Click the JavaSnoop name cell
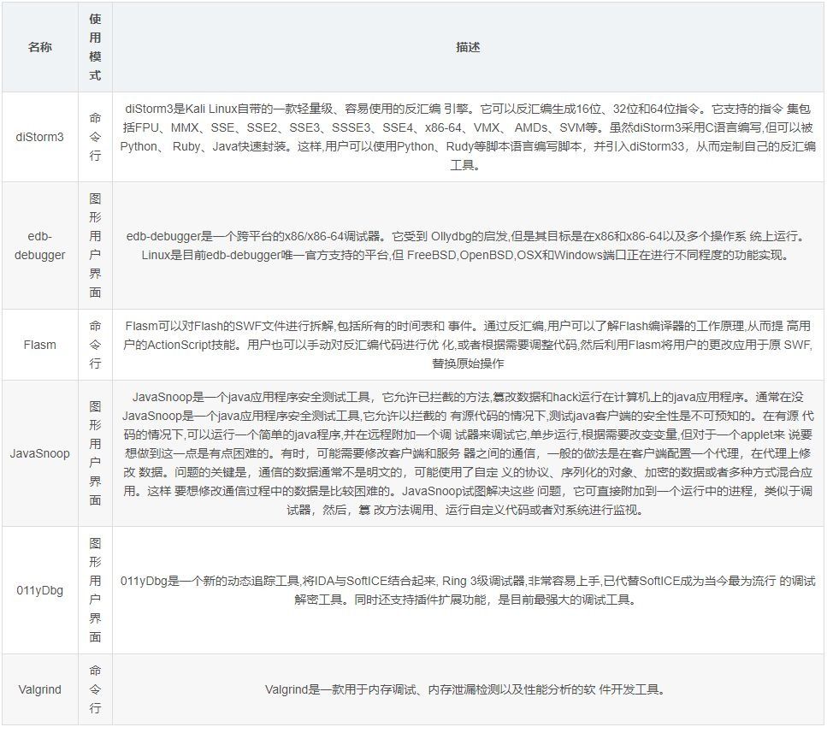Image resolution: width=827 pixels, height=733 pixels. tap(40, 453)
